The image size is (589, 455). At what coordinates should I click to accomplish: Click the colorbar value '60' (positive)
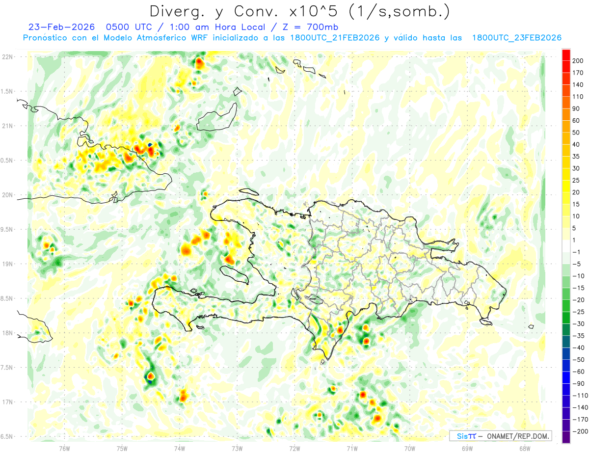coord(576,120)
